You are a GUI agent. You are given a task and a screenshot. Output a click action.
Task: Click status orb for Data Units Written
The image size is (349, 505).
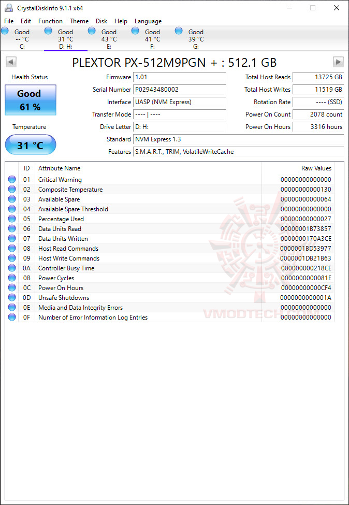coord(12,238)
